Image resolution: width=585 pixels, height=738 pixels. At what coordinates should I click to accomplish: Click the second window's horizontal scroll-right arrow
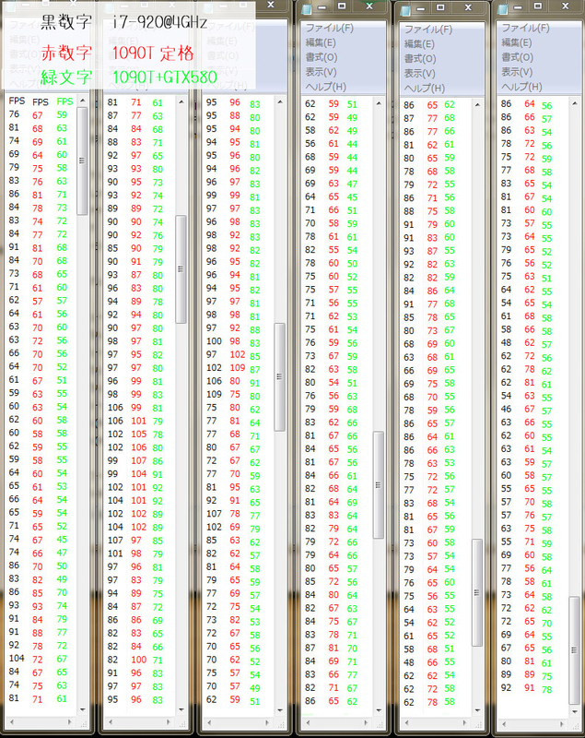[169, 721]
